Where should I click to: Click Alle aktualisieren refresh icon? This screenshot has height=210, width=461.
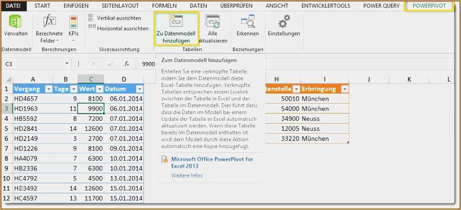tap(212, 21)
